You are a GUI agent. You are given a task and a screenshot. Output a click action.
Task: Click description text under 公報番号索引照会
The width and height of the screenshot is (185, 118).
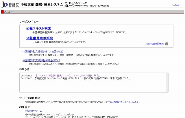pos(59,42)
